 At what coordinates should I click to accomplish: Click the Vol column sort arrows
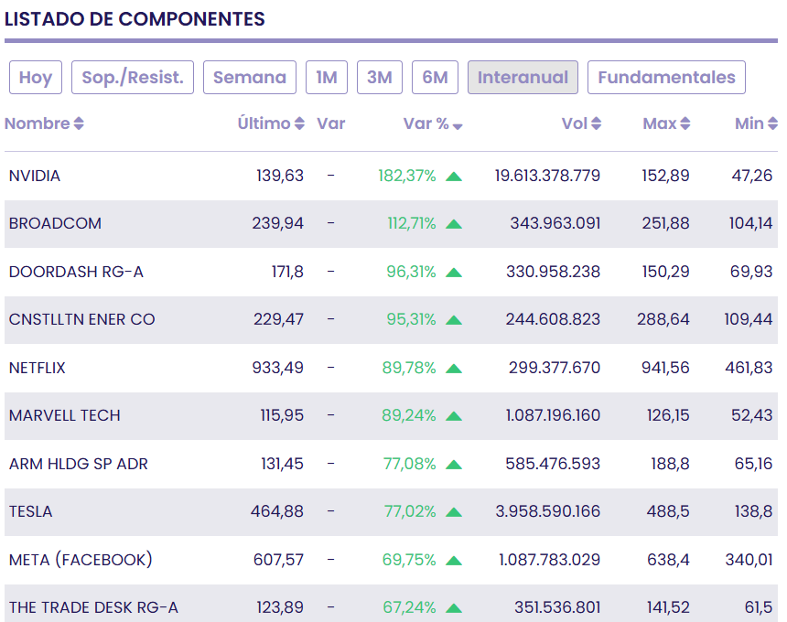point(597,123)
